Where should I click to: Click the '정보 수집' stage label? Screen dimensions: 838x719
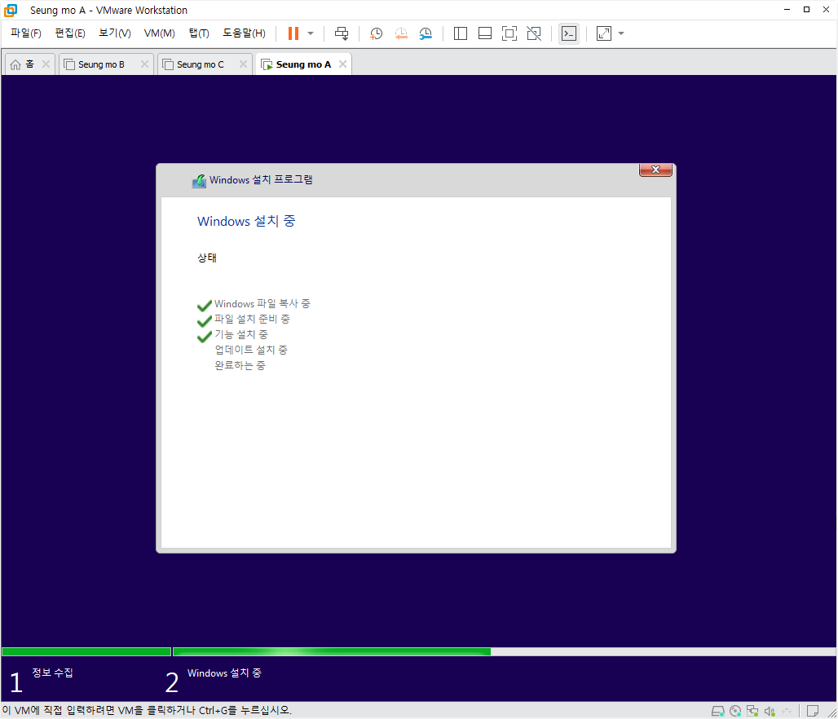52,673
